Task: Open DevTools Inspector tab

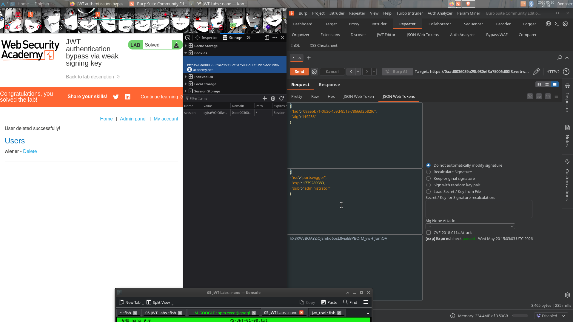Action: tap(207, 38)
